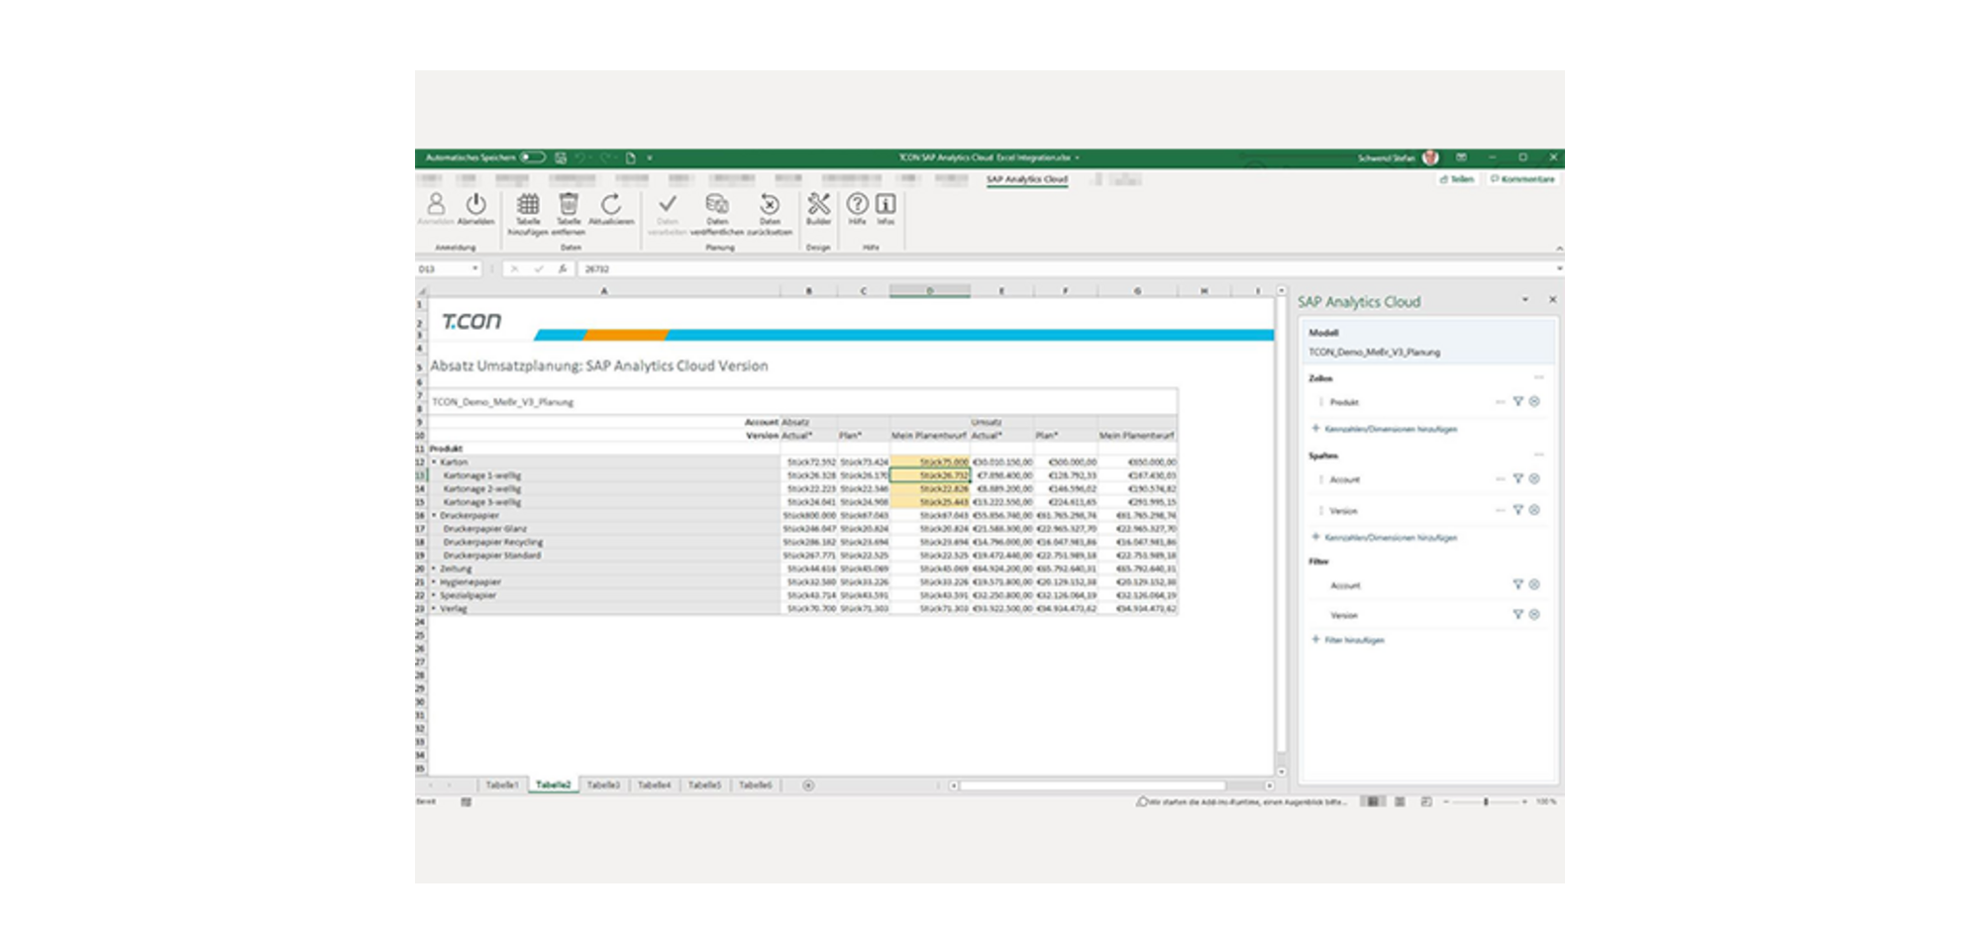Switch to sheet Tabelle5
The height and width of the screenshot is (931, 1981).
[x=704, y=785]
